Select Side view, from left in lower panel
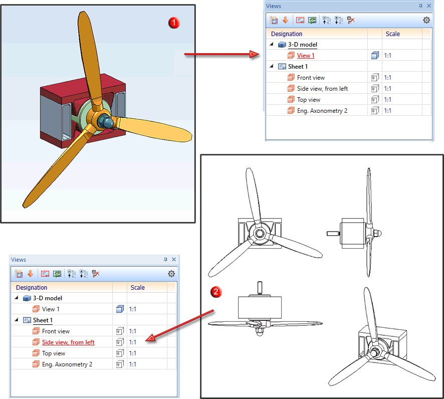 coord(68,342)
